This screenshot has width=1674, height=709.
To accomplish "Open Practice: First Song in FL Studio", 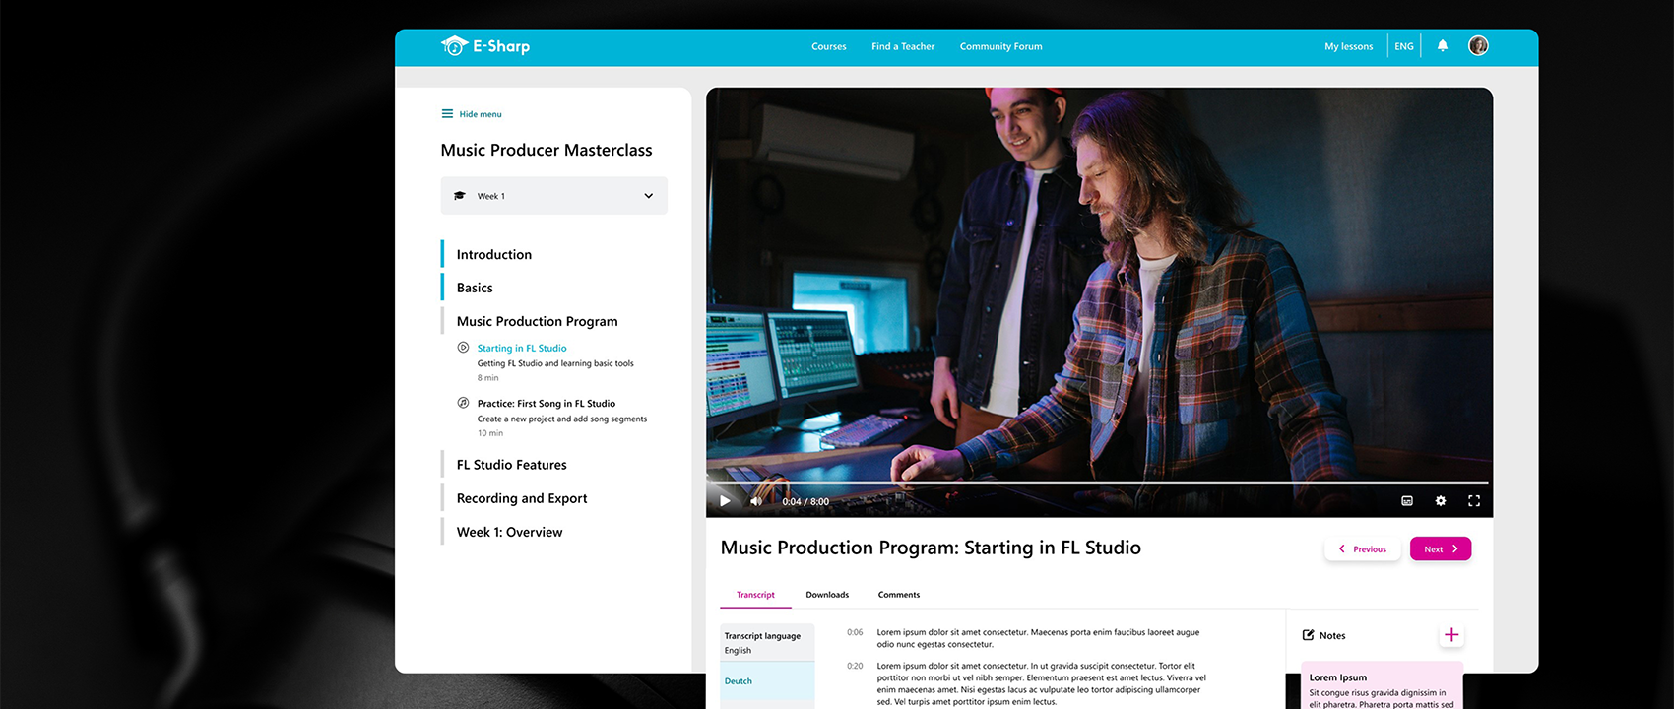I will click(547, 403).
